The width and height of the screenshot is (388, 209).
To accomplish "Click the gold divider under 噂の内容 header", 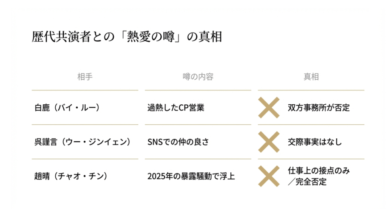I will (198, 90).
